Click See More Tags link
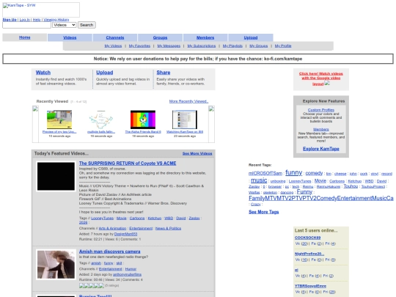This screenshot has width=396, height=297. 264,212
